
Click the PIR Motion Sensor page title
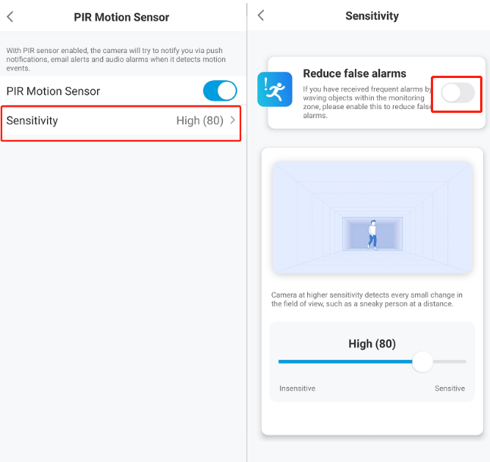click(x=121, y=17)
